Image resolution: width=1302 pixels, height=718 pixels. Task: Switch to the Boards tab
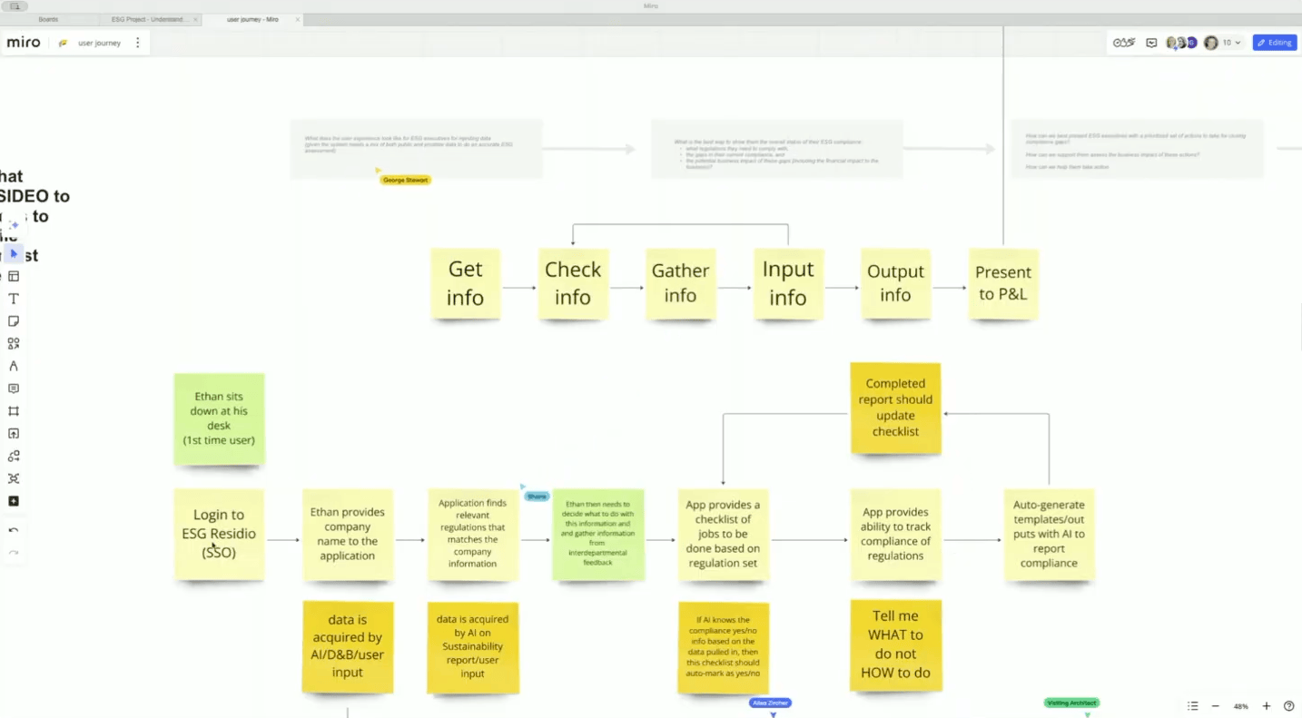pyautogui.click(x=48, y=19)
